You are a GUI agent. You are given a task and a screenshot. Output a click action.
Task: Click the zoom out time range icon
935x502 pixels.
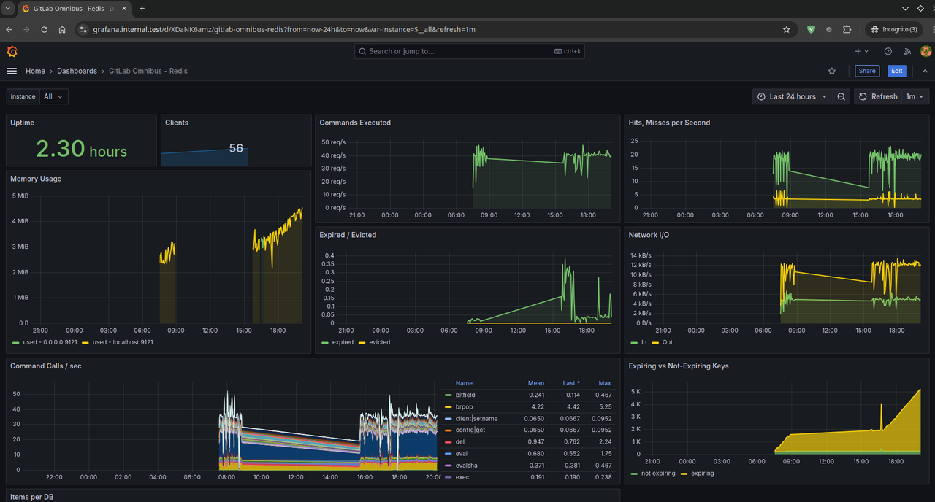841,96
